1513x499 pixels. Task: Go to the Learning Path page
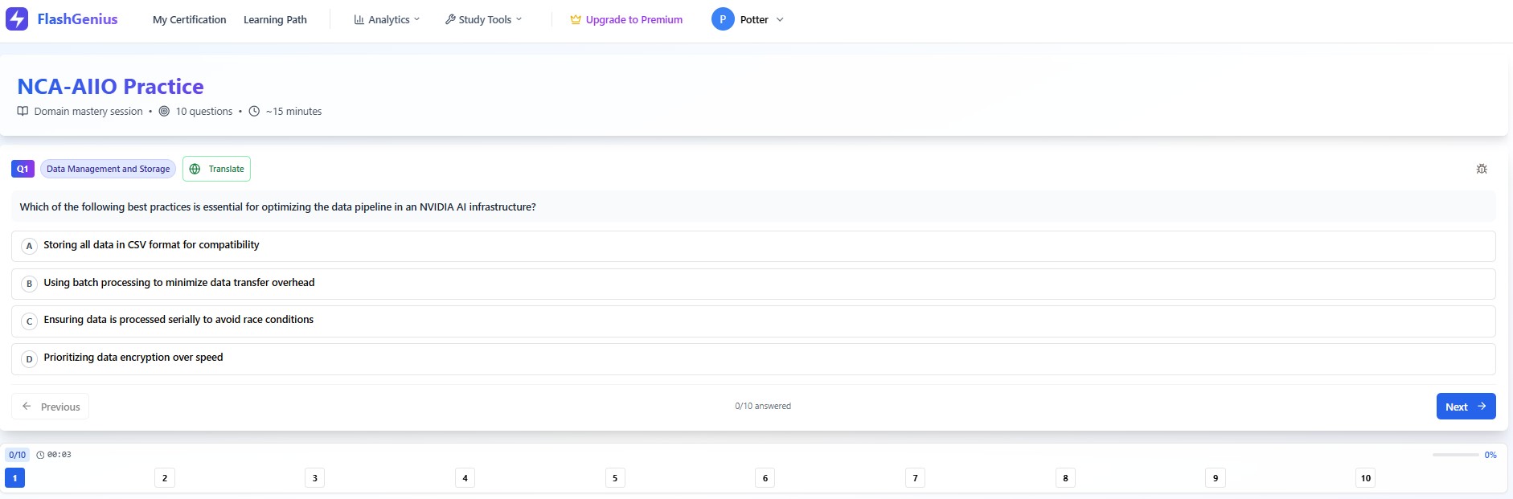(x=275, y=19)
